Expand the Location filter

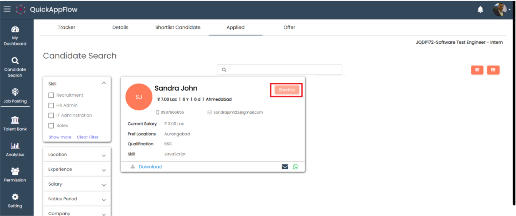coord(77,155)
